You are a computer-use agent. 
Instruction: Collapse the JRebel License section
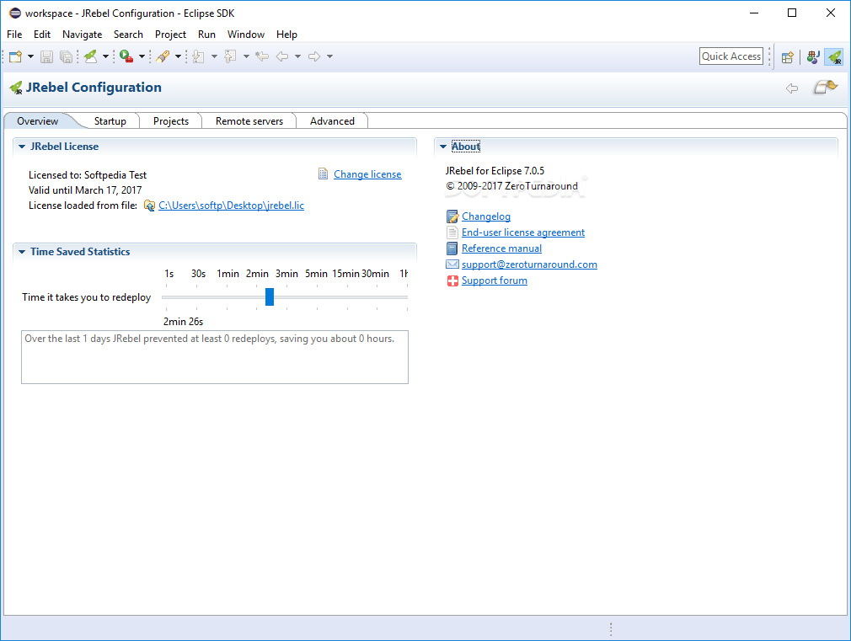(x=22, y=147)
